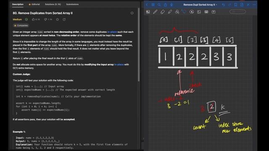This screenshot has height=151, width=269.
Task: Open the page thumbnails grid view
Action: coord(153,5)
